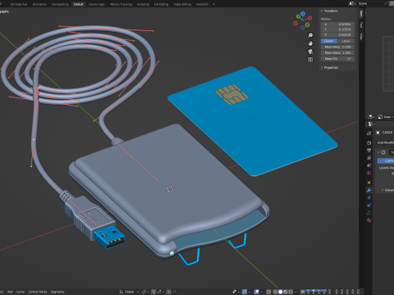The image size is (394, 295).
Task: Select the View sidebar tab
Action: point(361,36)
